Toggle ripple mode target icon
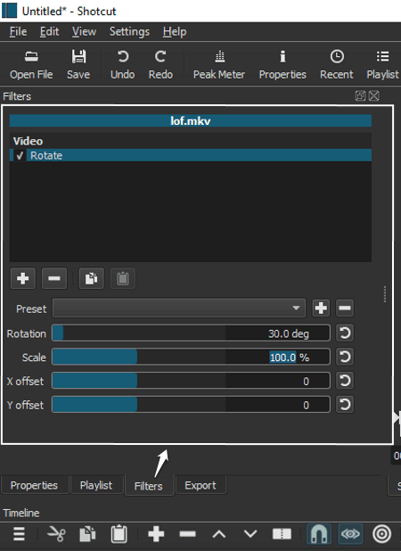The image size is (401, 551). pyautogui.click(x=381, y=534)
